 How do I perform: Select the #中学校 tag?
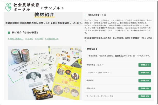coord(38,39)
